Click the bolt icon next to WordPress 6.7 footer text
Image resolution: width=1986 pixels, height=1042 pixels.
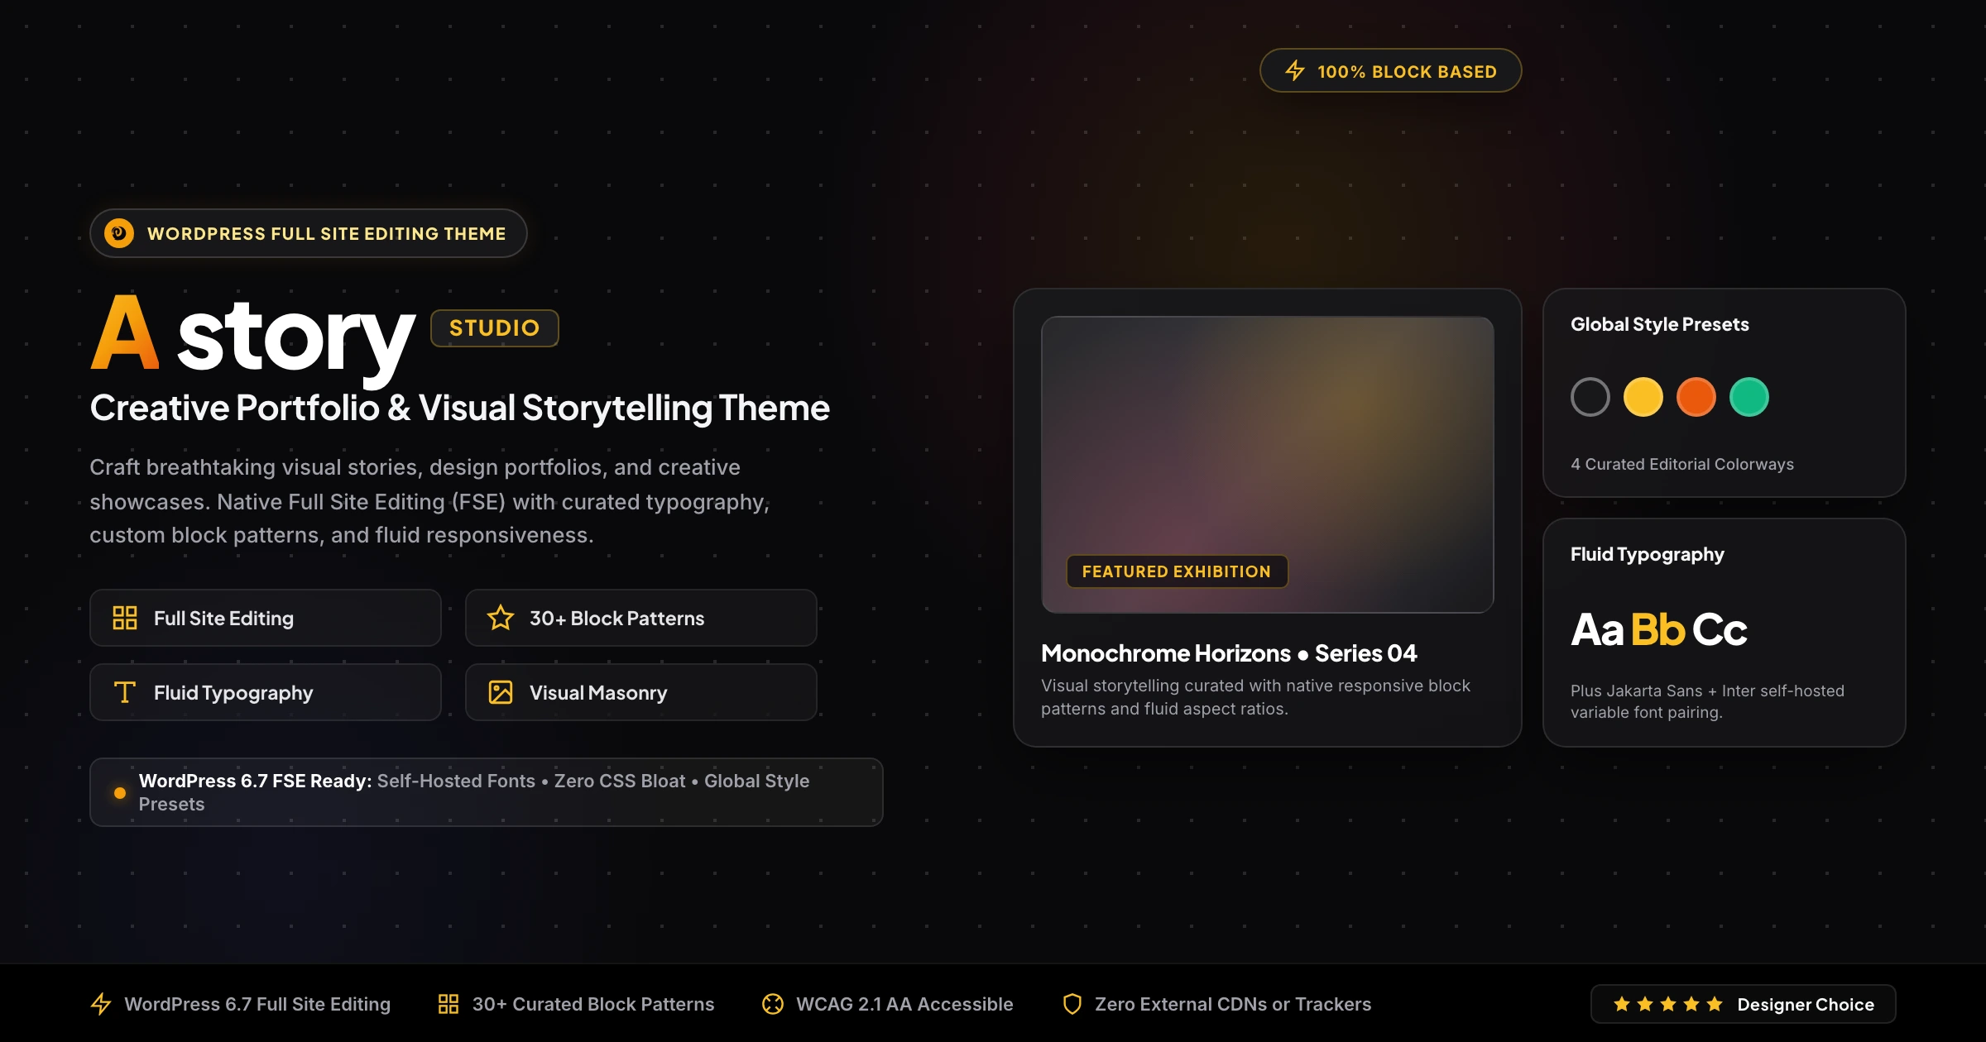[101, 1004]
